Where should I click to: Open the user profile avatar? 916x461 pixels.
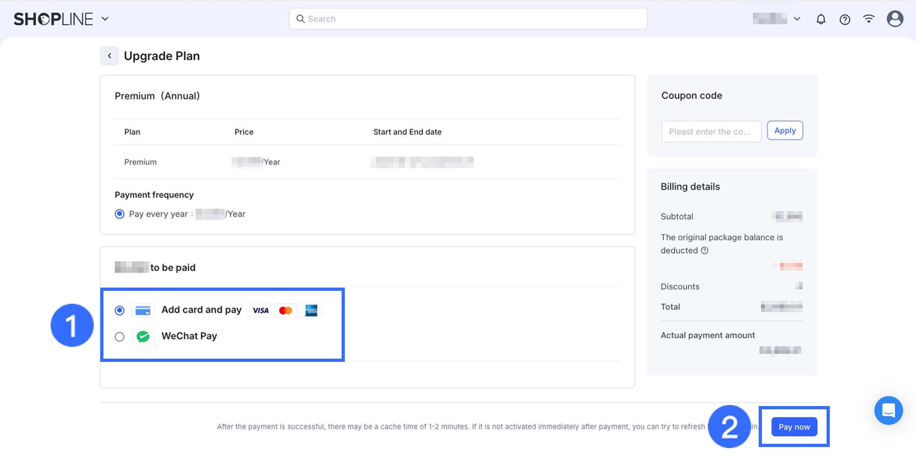(x=894, y=19)
